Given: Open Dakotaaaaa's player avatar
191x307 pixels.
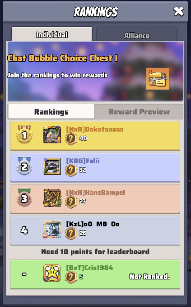Looking at the screenshot, I should click(52, 134).
